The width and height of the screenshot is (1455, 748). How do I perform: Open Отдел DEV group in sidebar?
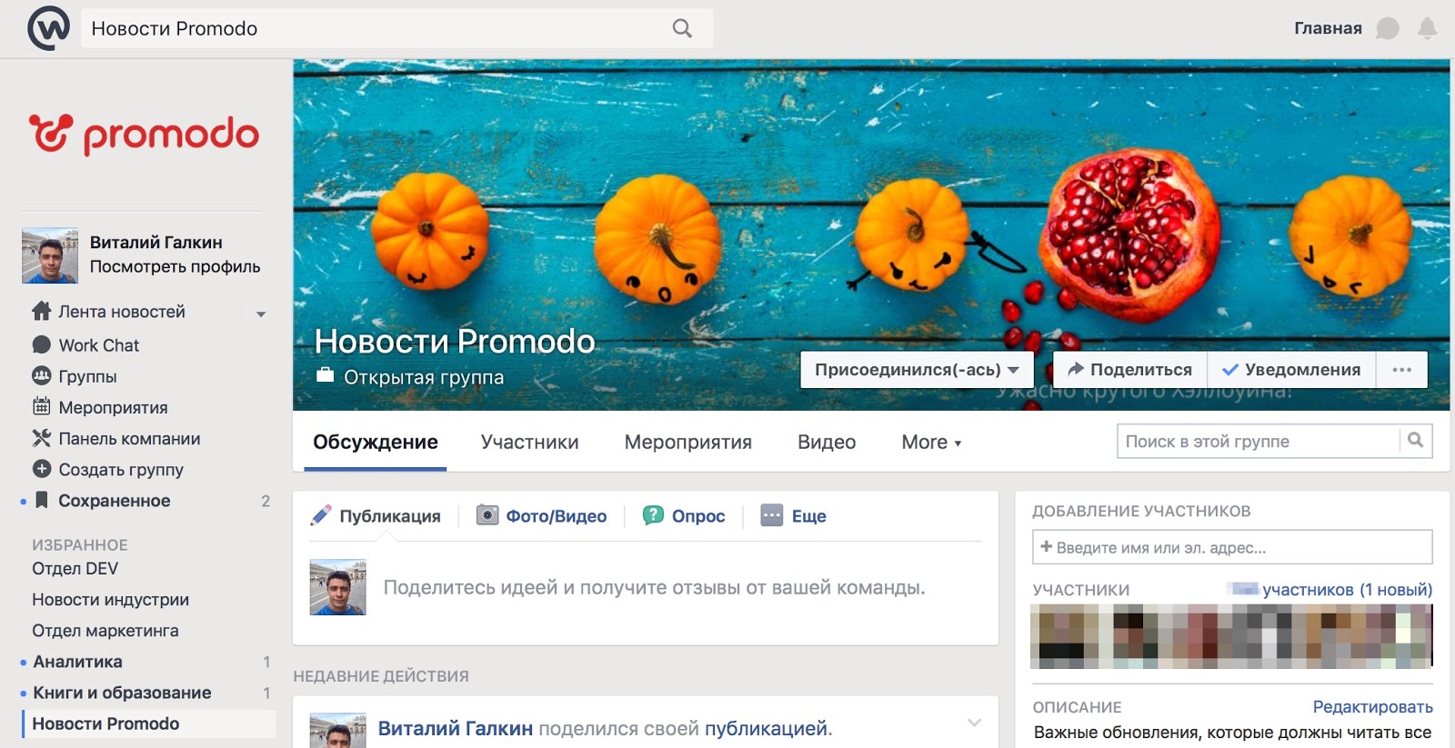pyautogui.click(x=75, y=568)
